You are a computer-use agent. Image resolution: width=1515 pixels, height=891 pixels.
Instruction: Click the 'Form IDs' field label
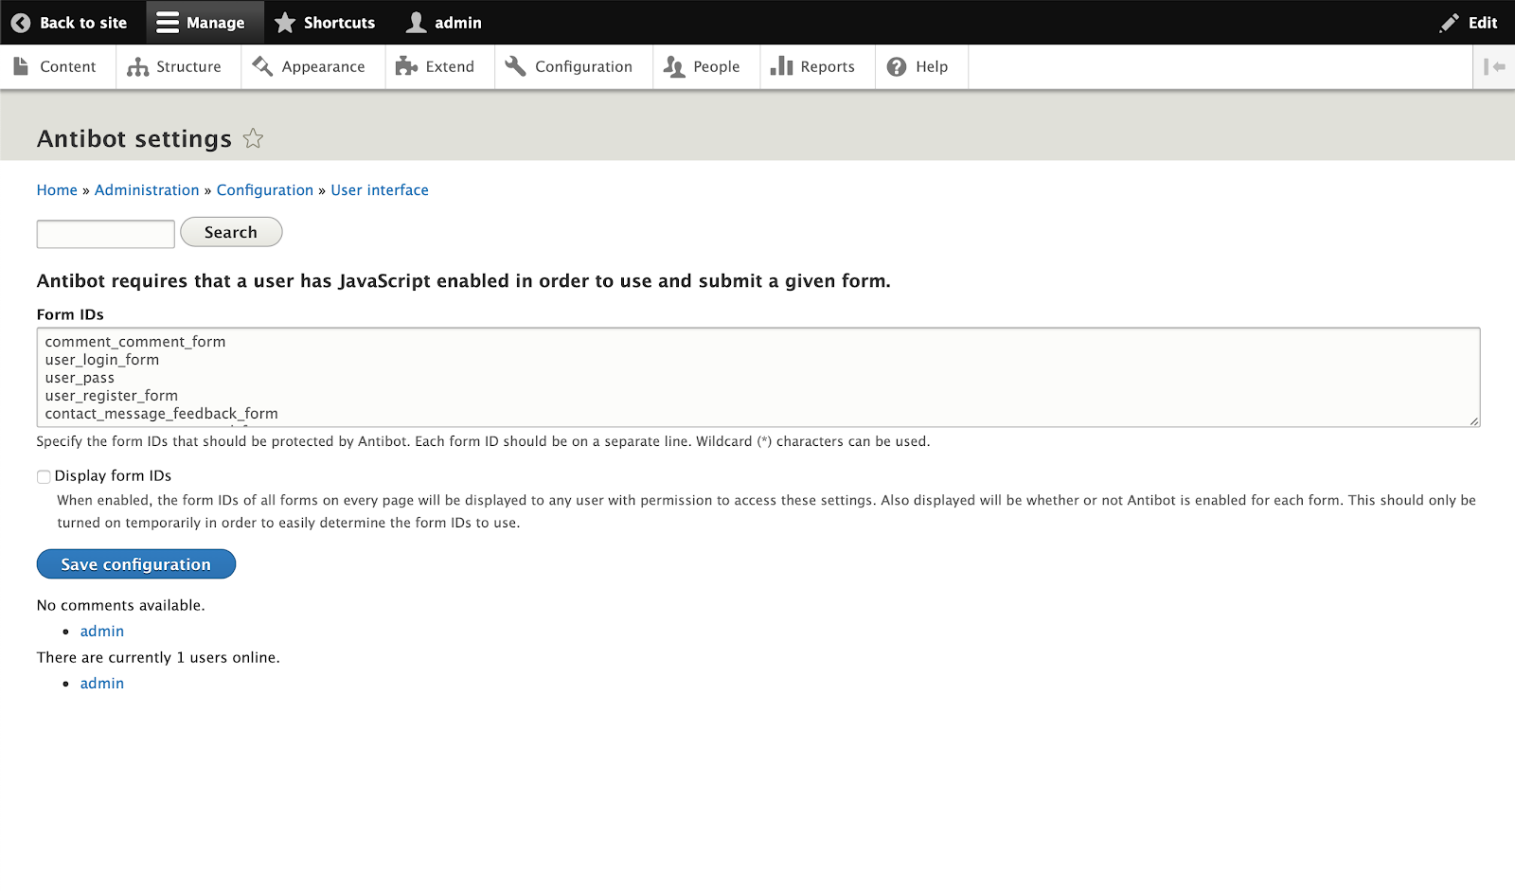tap(70, 314)
